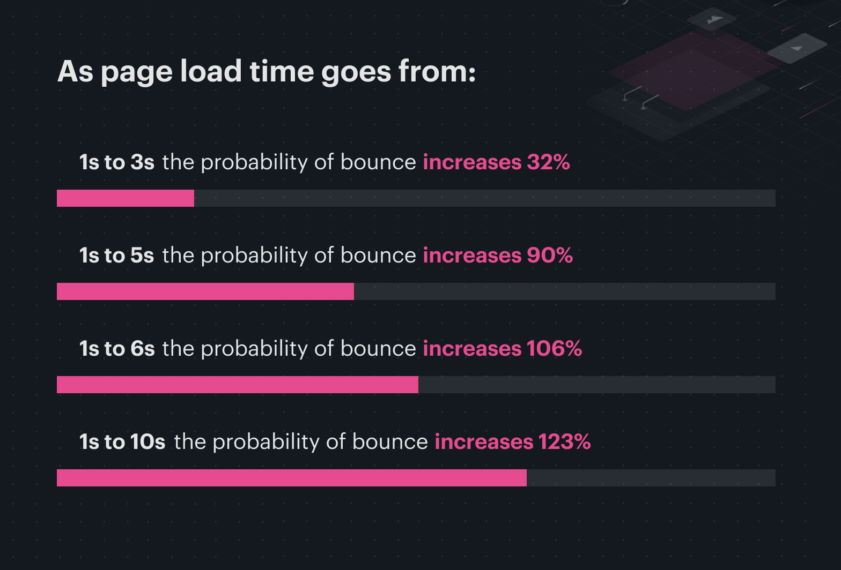Click the pink "increases 32%" text
This screenshot has width=841, height=570.
coord(496,162)
